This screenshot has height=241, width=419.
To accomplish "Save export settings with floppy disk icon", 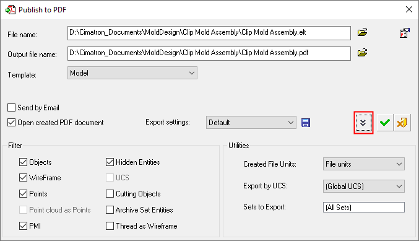I will (306, 123).
